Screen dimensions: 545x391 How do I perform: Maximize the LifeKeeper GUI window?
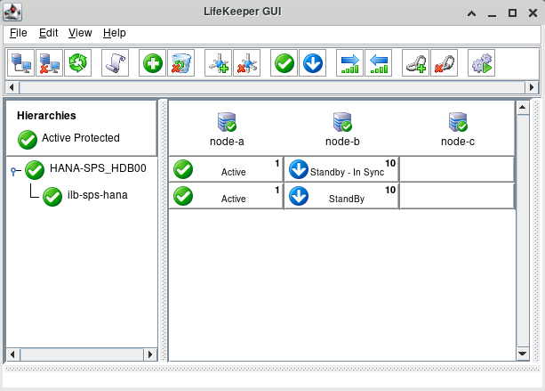(x=512, y=12)
